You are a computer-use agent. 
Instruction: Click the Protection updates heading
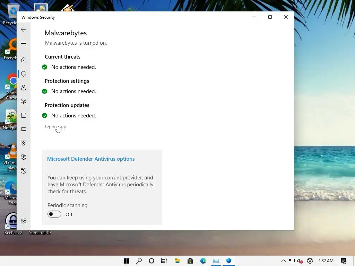67,105
